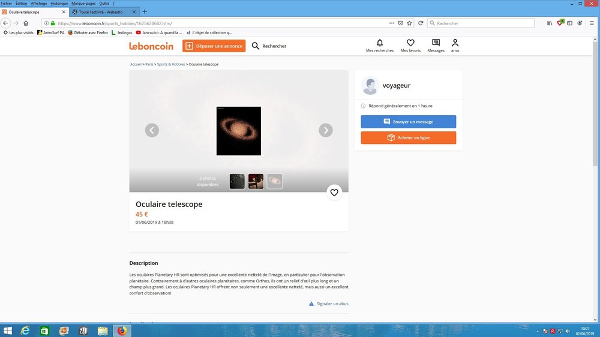Click the Firefox Rechercher search box
The height and width of the screenshot is (337, 600).
tap(481, 23)
